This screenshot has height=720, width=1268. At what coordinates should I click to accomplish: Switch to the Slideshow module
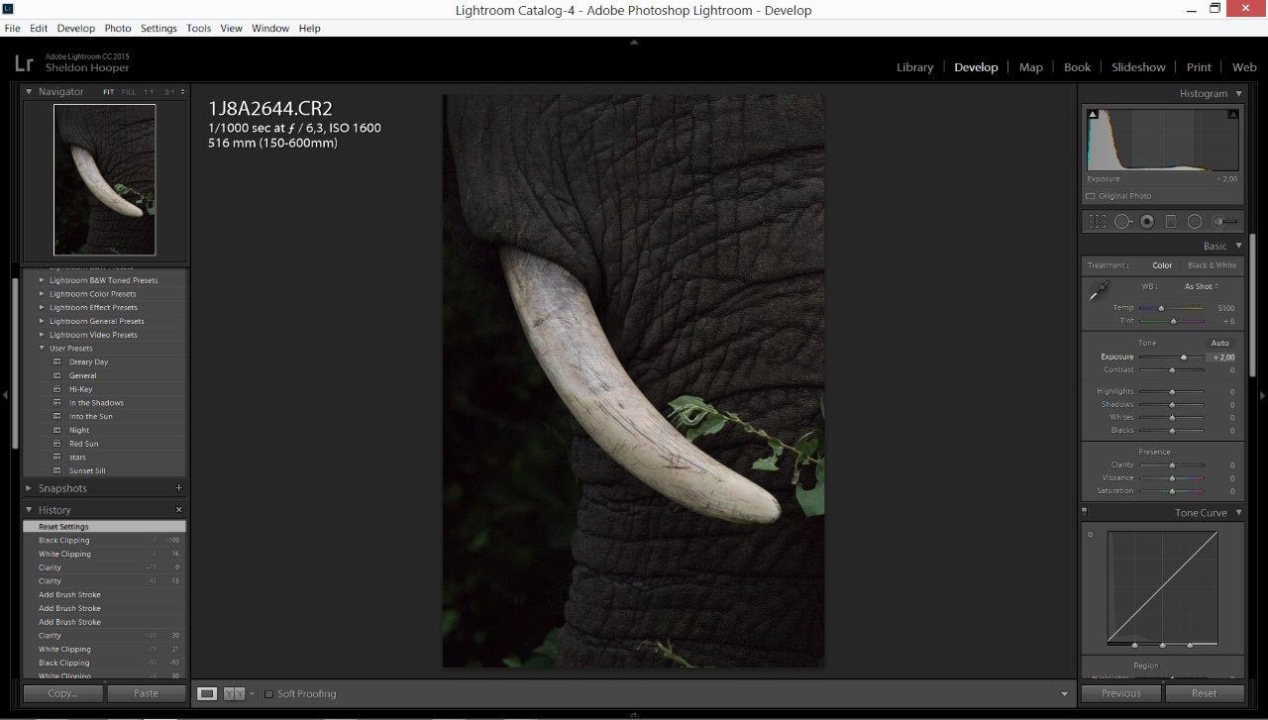pos(1138,67)
